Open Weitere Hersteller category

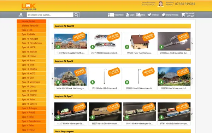click(x=31, y=26)
